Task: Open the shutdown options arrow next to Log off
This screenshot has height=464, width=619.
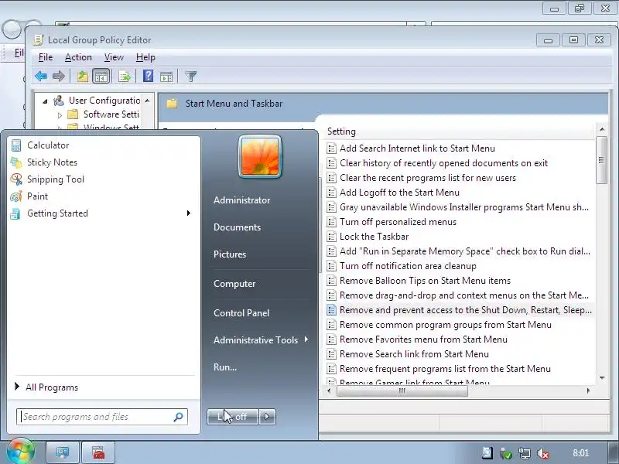Action: point(267,417)
